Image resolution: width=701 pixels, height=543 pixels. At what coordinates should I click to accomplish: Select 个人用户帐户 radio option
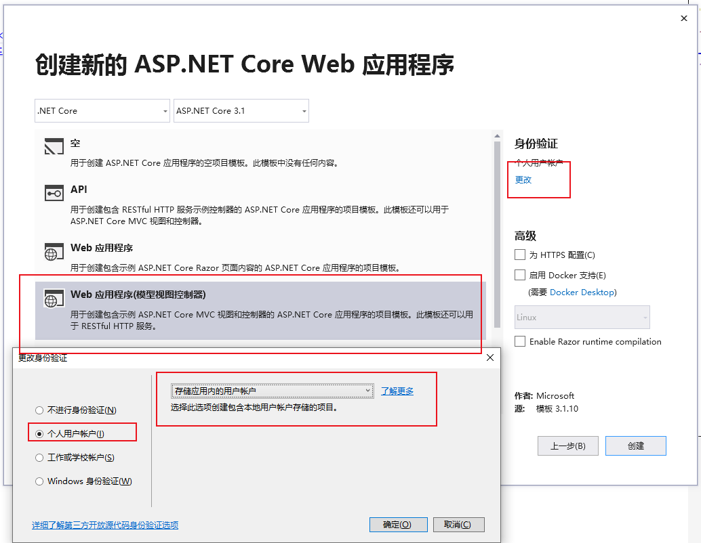[x=39, y=433]
